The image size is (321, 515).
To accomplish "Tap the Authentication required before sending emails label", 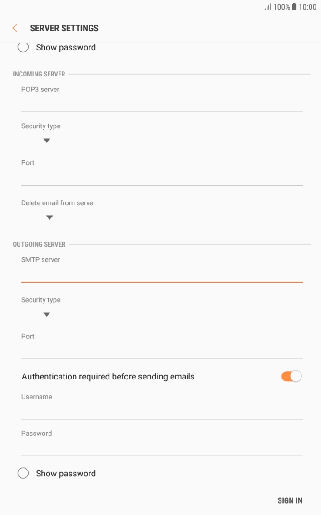I will pos(108,376).
